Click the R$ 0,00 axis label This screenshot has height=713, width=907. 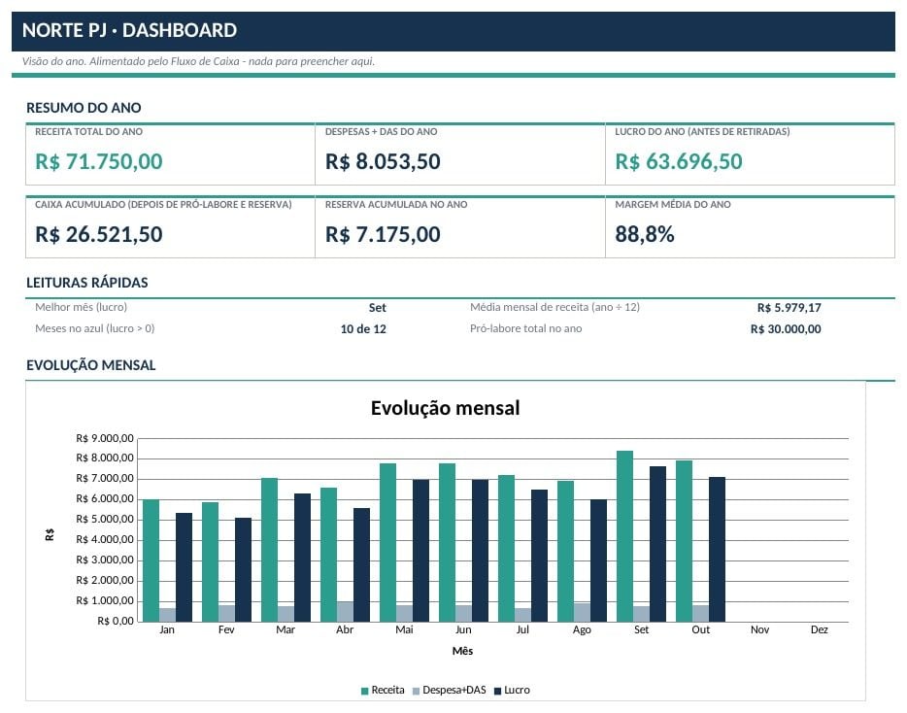(116, 621)
